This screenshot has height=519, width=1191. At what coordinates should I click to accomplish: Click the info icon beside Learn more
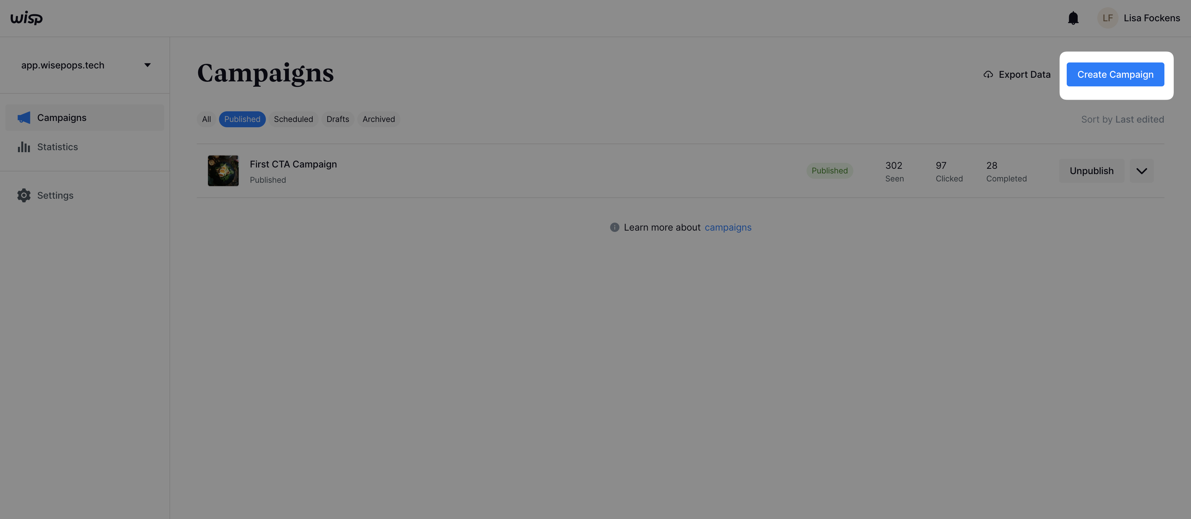point(614,227)
